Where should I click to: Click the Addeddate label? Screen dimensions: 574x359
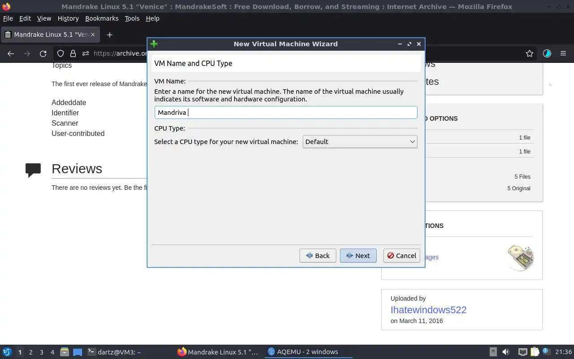tap(69, 102)
